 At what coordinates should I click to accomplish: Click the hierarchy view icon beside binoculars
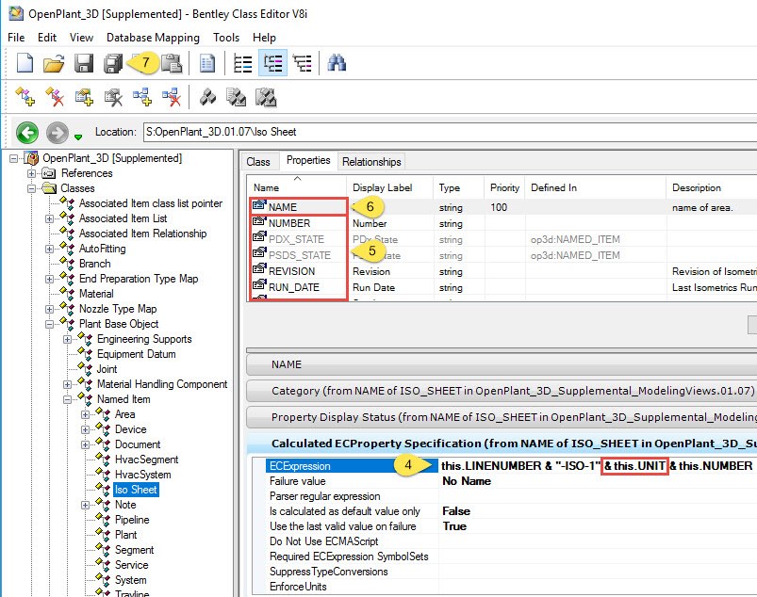pos(303,63)
